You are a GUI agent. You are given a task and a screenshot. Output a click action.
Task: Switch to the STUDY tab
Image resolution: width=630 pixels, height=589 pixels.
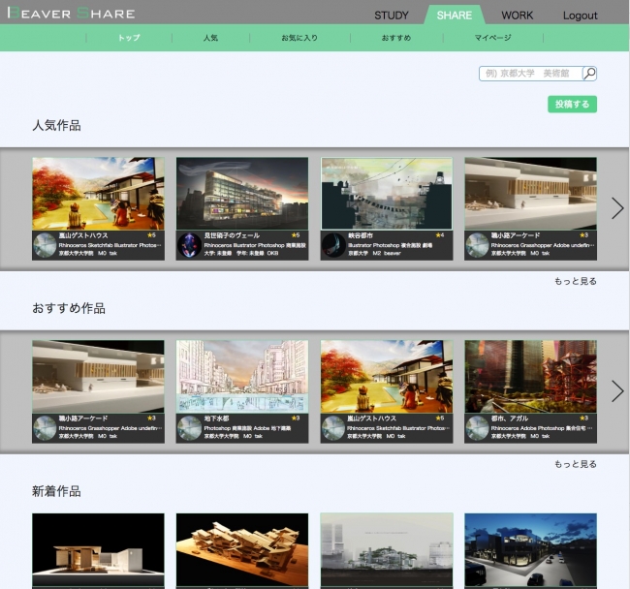[392, 15]
